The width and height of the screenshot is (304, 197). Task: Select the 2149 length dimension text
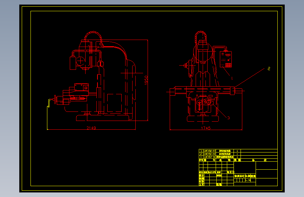point(91,128)
